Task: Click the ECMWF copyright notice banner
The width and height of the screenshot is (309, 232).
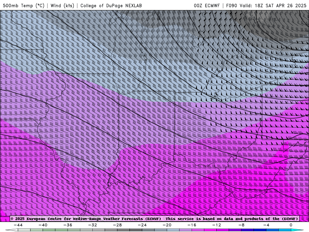Action: 154,218
